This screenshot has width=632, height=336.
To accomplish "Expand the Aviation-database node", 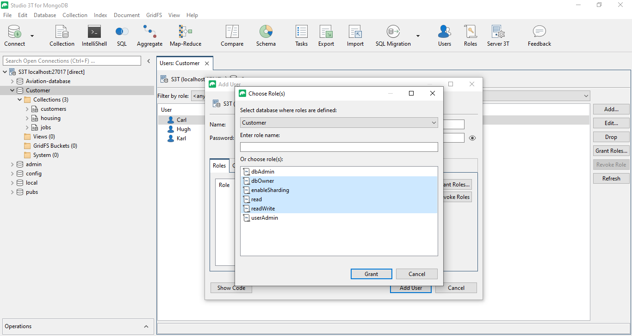I will tap(12, 81).
